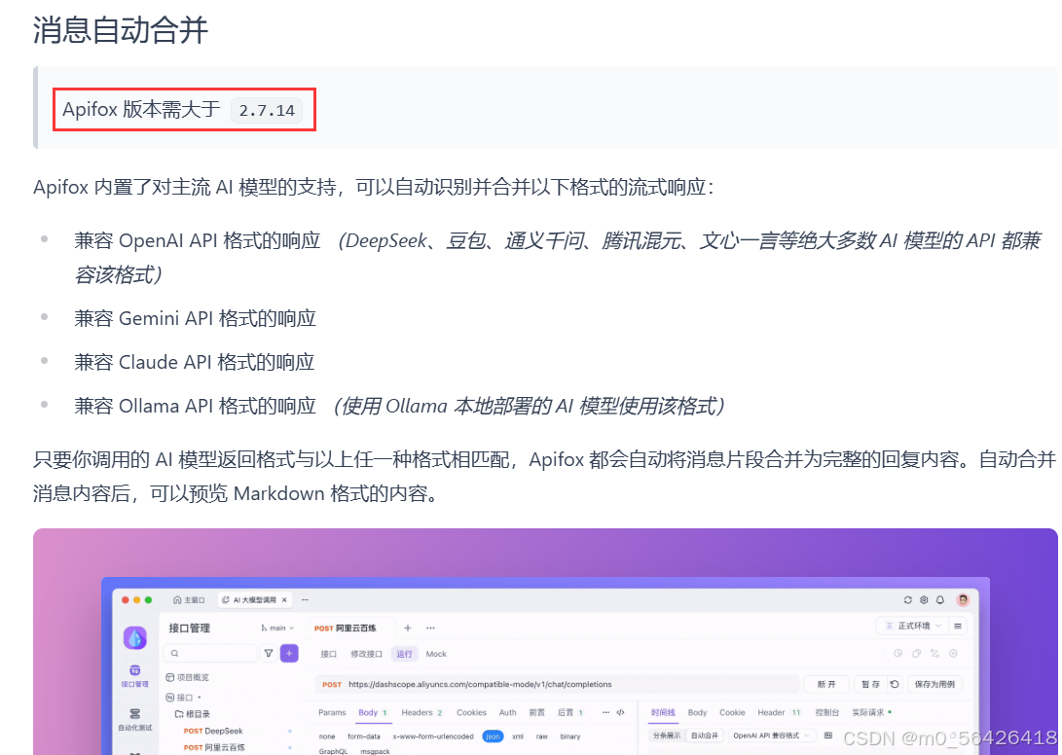Click the Apifox water-drop logo in sidebar
The image size is (1062, 755).
click(x=134, y=637)
